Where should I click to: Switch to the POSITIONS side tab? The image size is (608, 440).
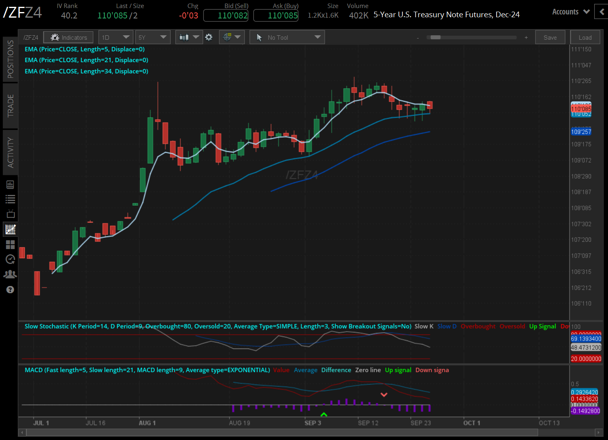coord(10,59)
